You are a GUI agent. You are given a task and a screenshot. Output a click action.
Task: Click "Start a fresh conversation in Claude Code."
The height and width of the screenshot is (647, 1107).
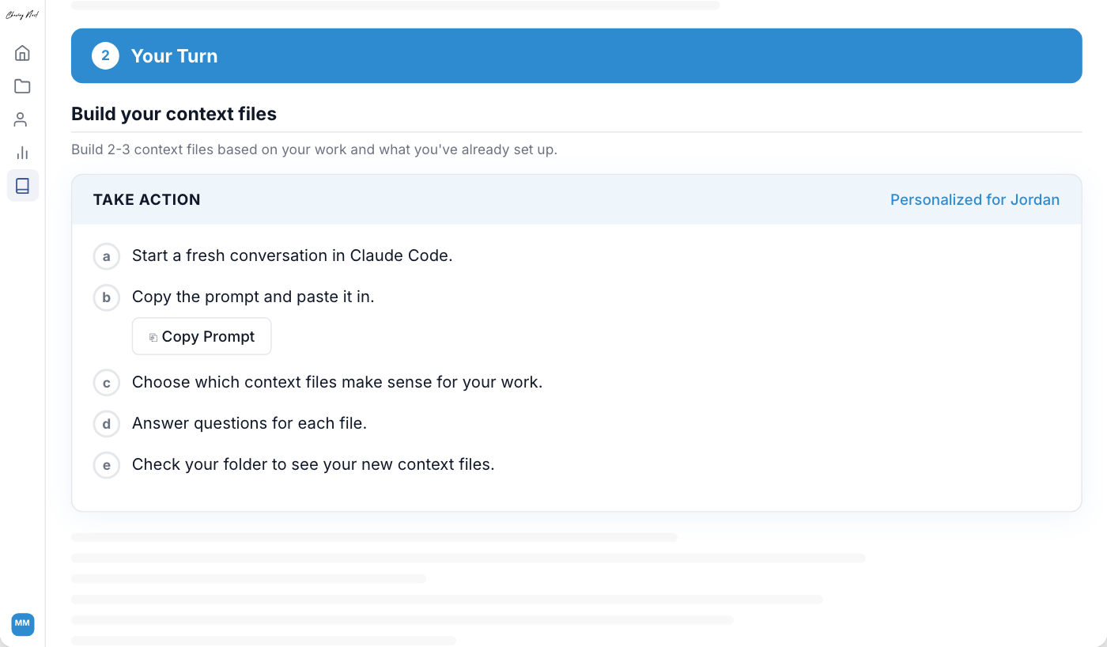(x=293, y=255)
